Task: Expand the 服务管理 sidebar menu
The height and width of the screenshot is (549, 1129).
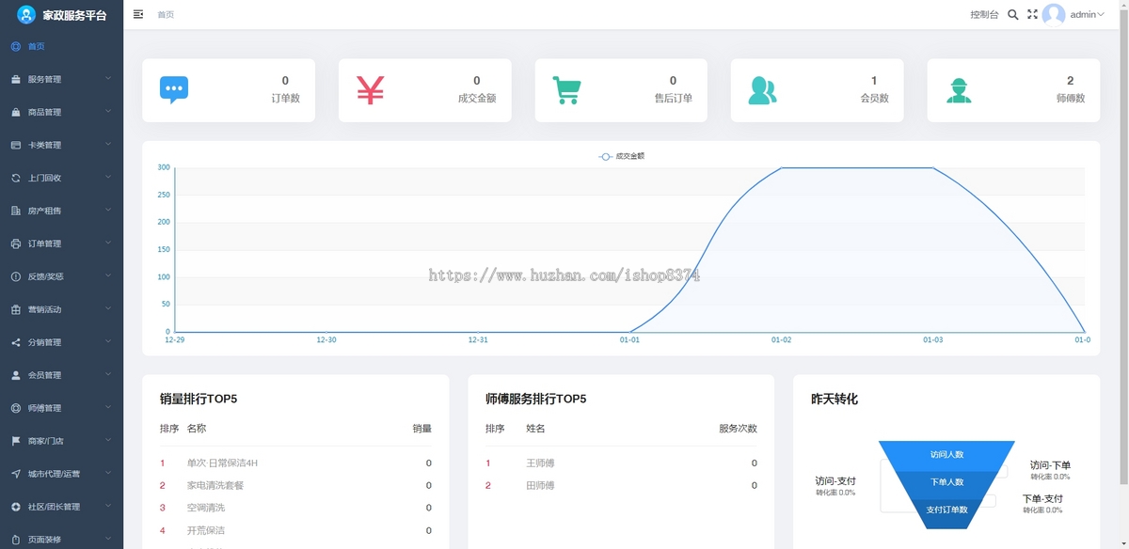Action: 61,79
